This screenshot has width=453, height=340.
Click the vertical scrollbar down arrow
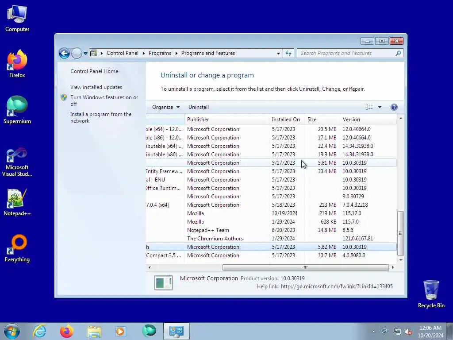click(400, 260)
